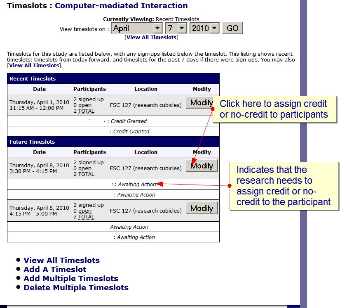Image resolution: width=340 pixels, height=308 pixels.
Task: Click the second Credit Granted status row
Action: [113, 131]
